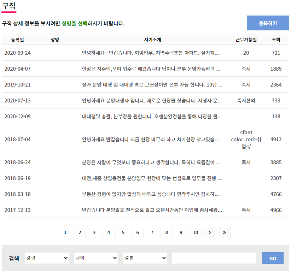The height and width of the screenshot is (272, 291).
Task: Go to page 4
Action: [109, 232]
